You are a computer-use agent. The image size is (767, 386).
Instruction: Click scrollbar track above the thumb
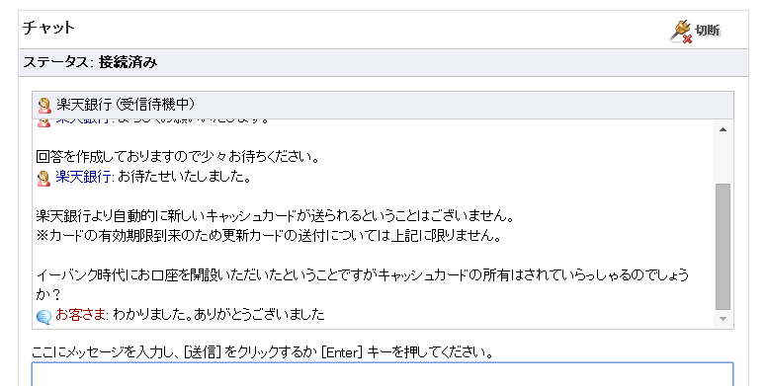tap(723, 160)
